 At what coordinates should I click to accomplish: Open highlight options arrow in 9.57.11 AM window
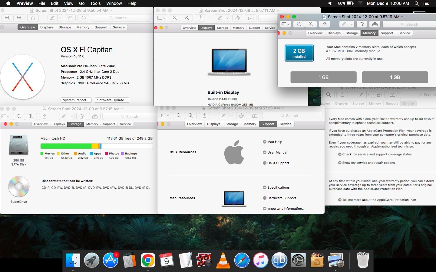point(227,18)
